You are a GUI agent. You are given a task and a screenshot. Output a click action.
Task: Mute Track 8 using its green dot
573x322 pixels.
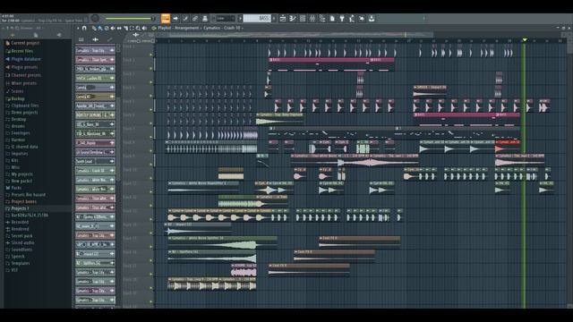pos(151,150)
